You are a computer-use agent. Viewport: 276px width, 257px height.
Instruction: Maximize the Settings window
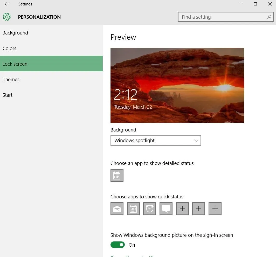pyautogui.click(x=255, y=4)
